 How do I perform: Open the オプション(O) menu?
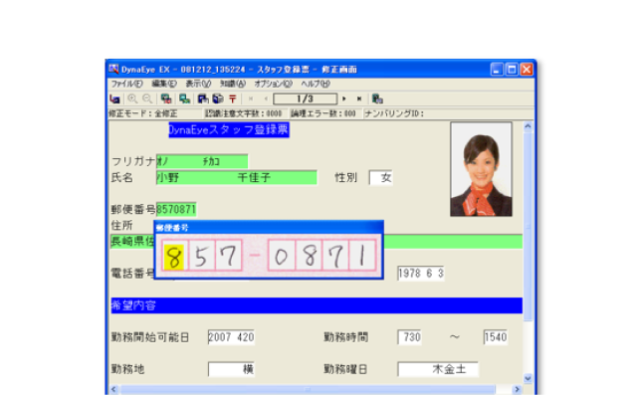pyautogui.click(x=273, y=84)
